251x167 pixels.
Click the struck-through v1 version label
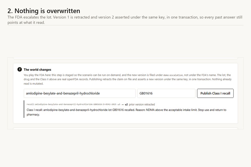(119, 104)
